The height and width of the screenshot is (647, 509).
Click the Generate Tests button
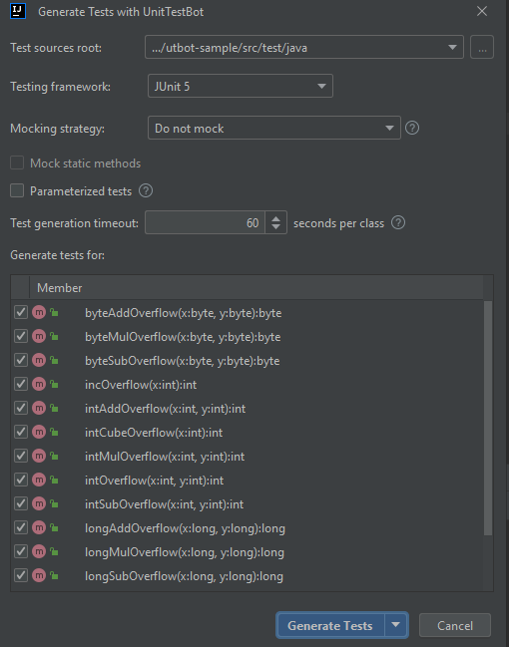[x=330, y=625]
